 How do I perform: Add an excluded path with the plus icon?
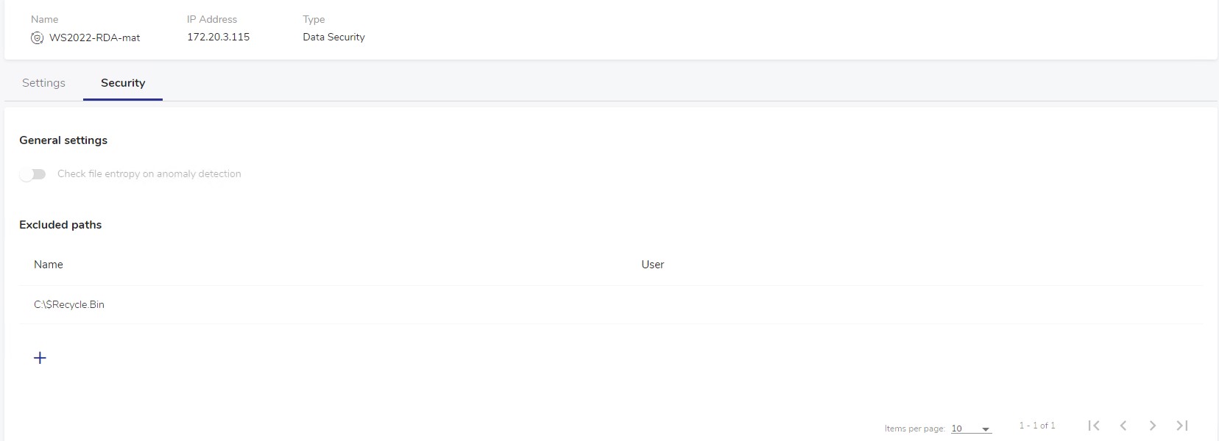(x=40, y=358)
